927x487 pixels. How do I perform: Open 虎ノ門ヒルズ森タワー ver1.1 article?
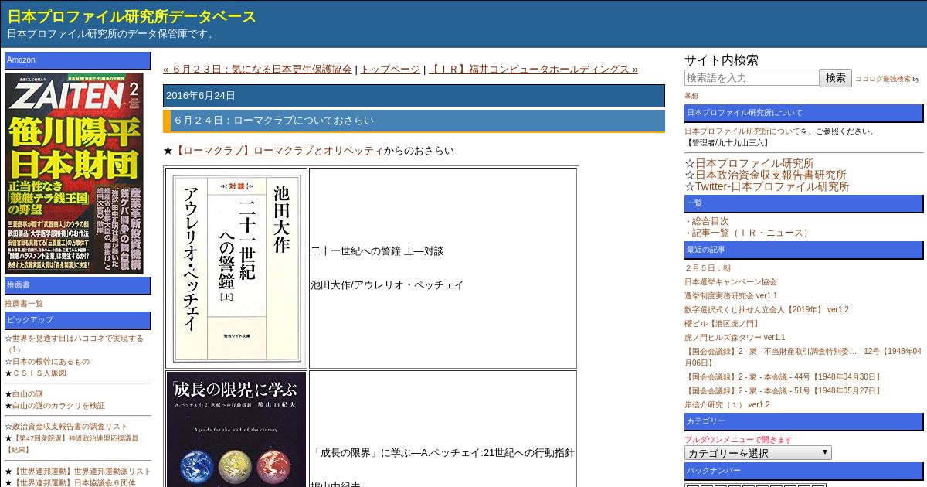[735, 338]
